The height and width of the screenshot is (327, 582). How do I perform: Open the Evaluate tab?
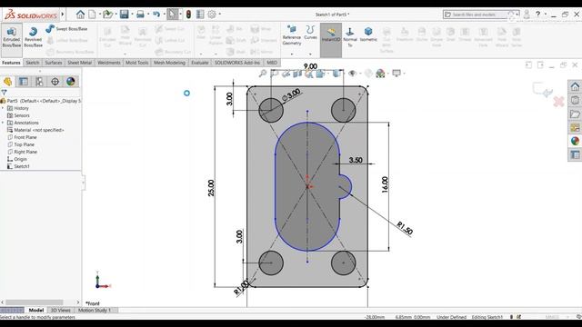point(200,63)
